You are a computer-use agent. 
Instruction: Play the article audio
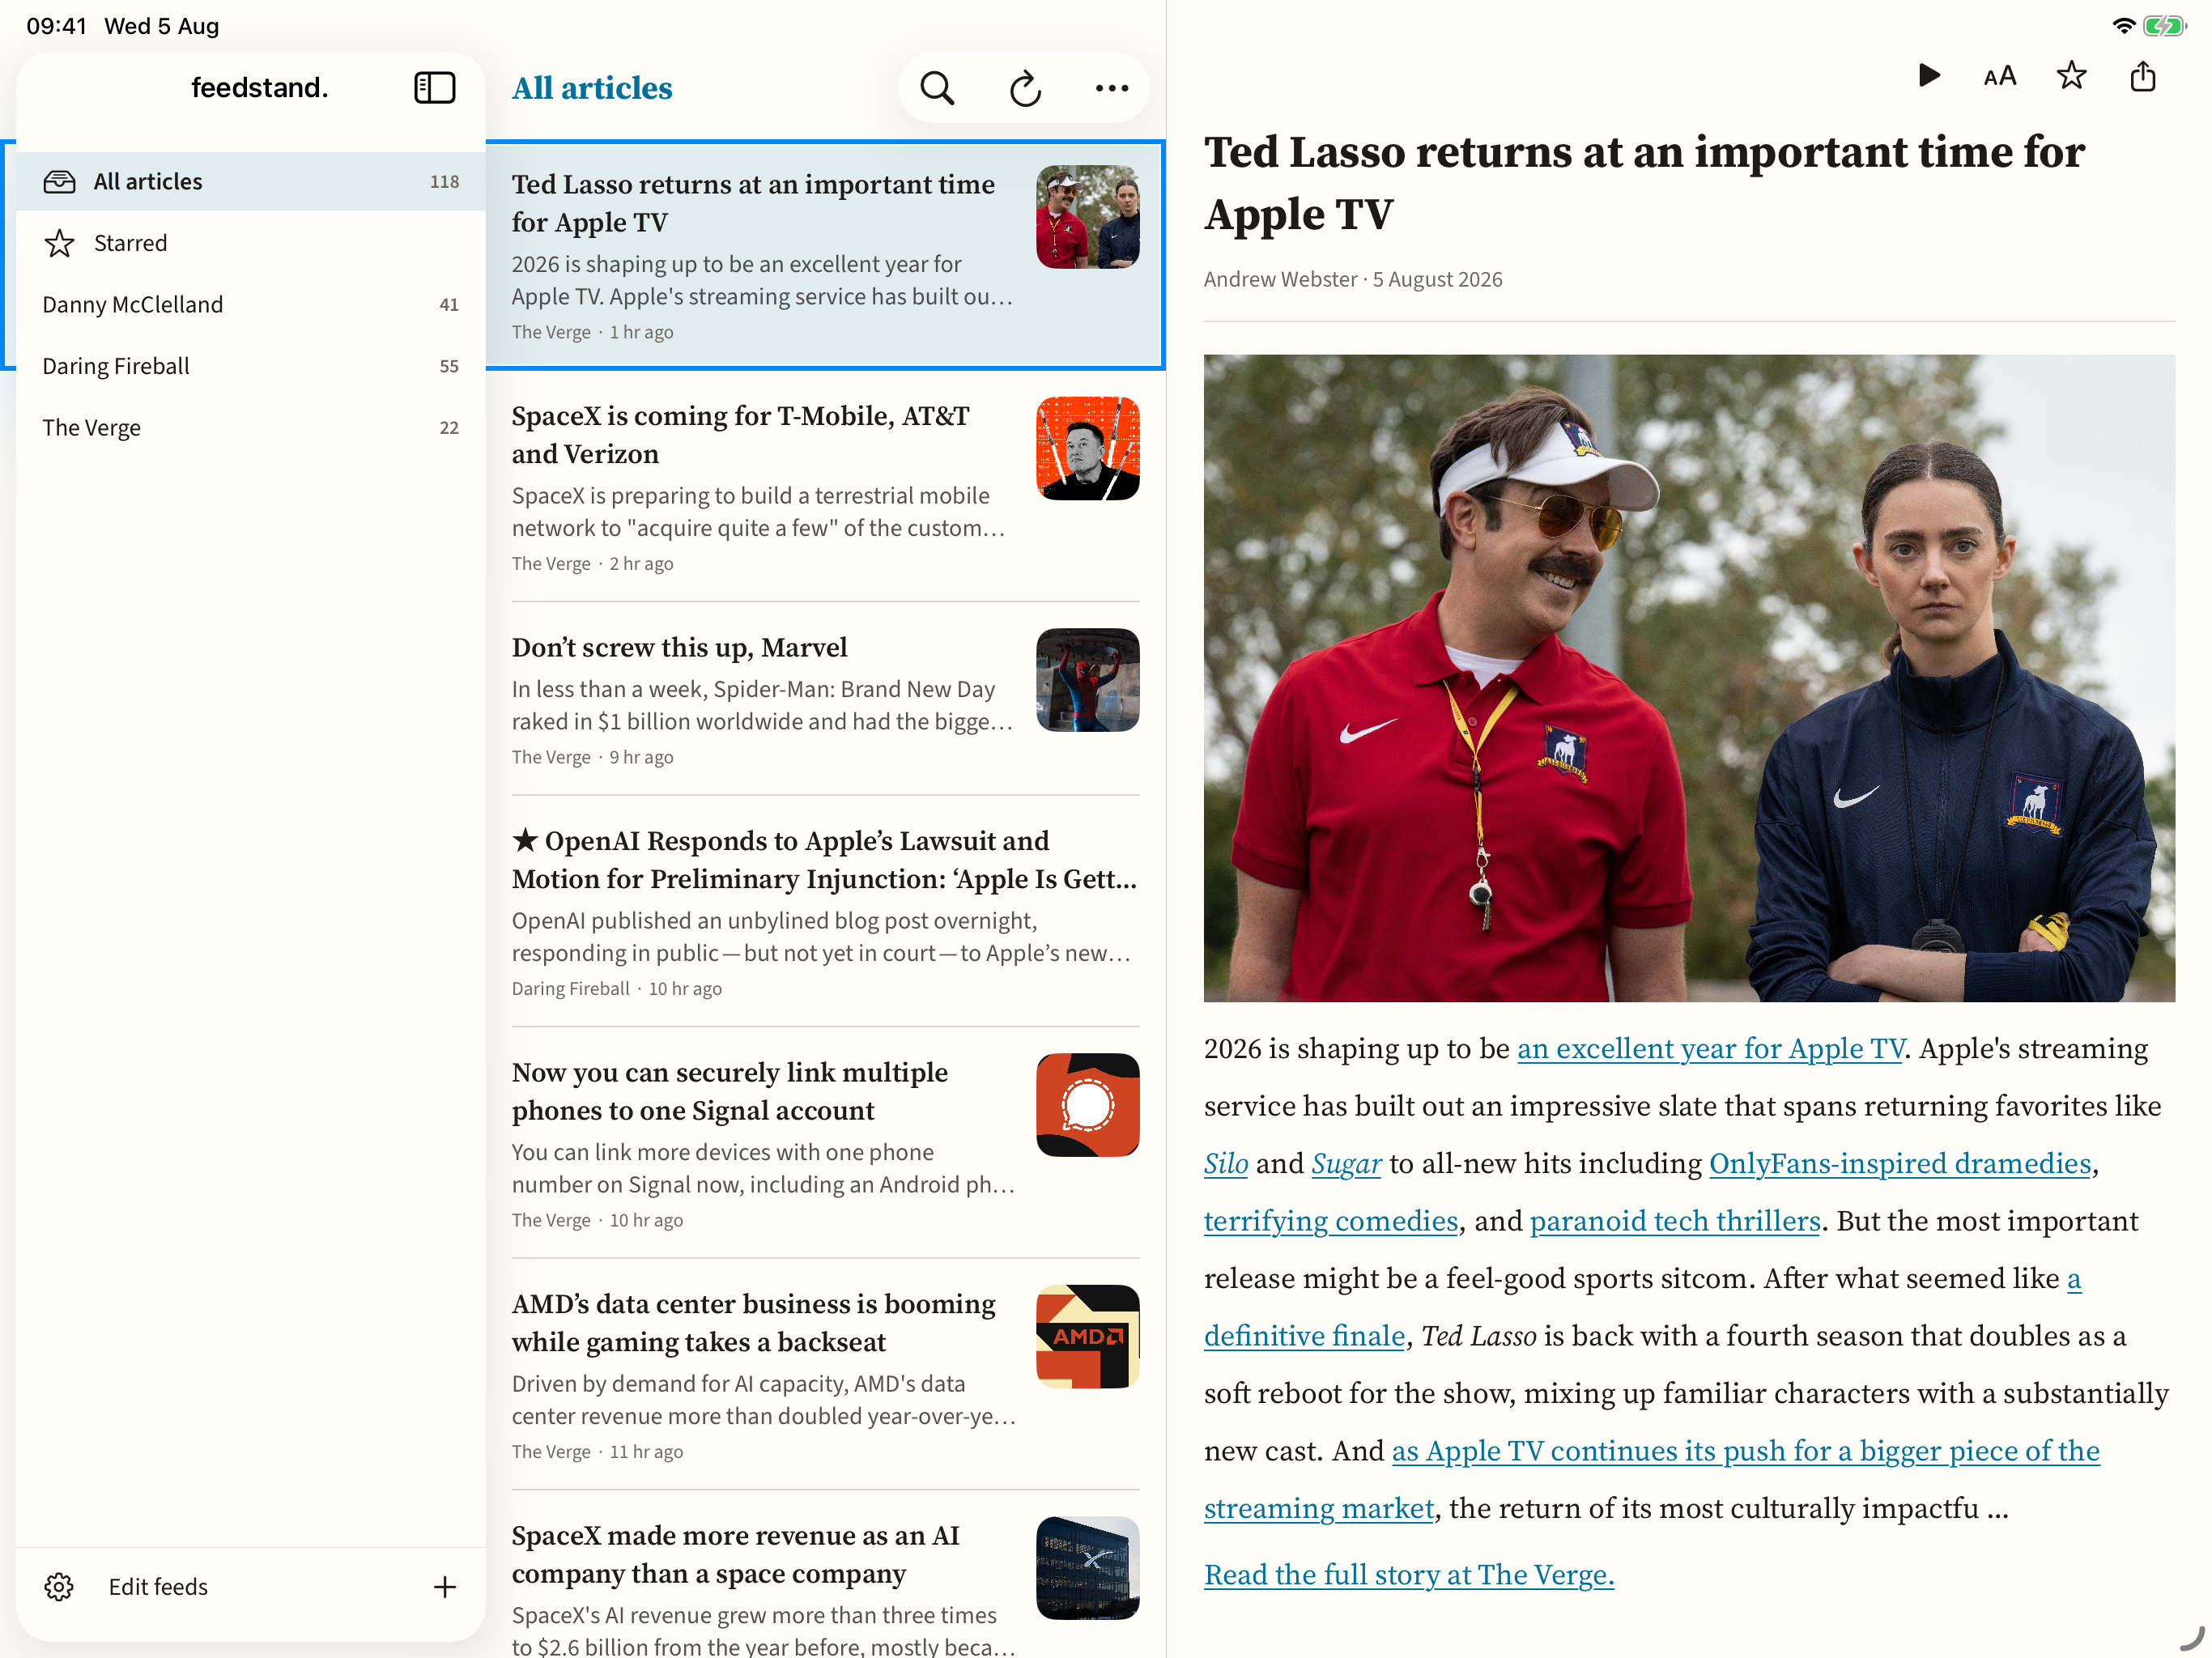1929,76
